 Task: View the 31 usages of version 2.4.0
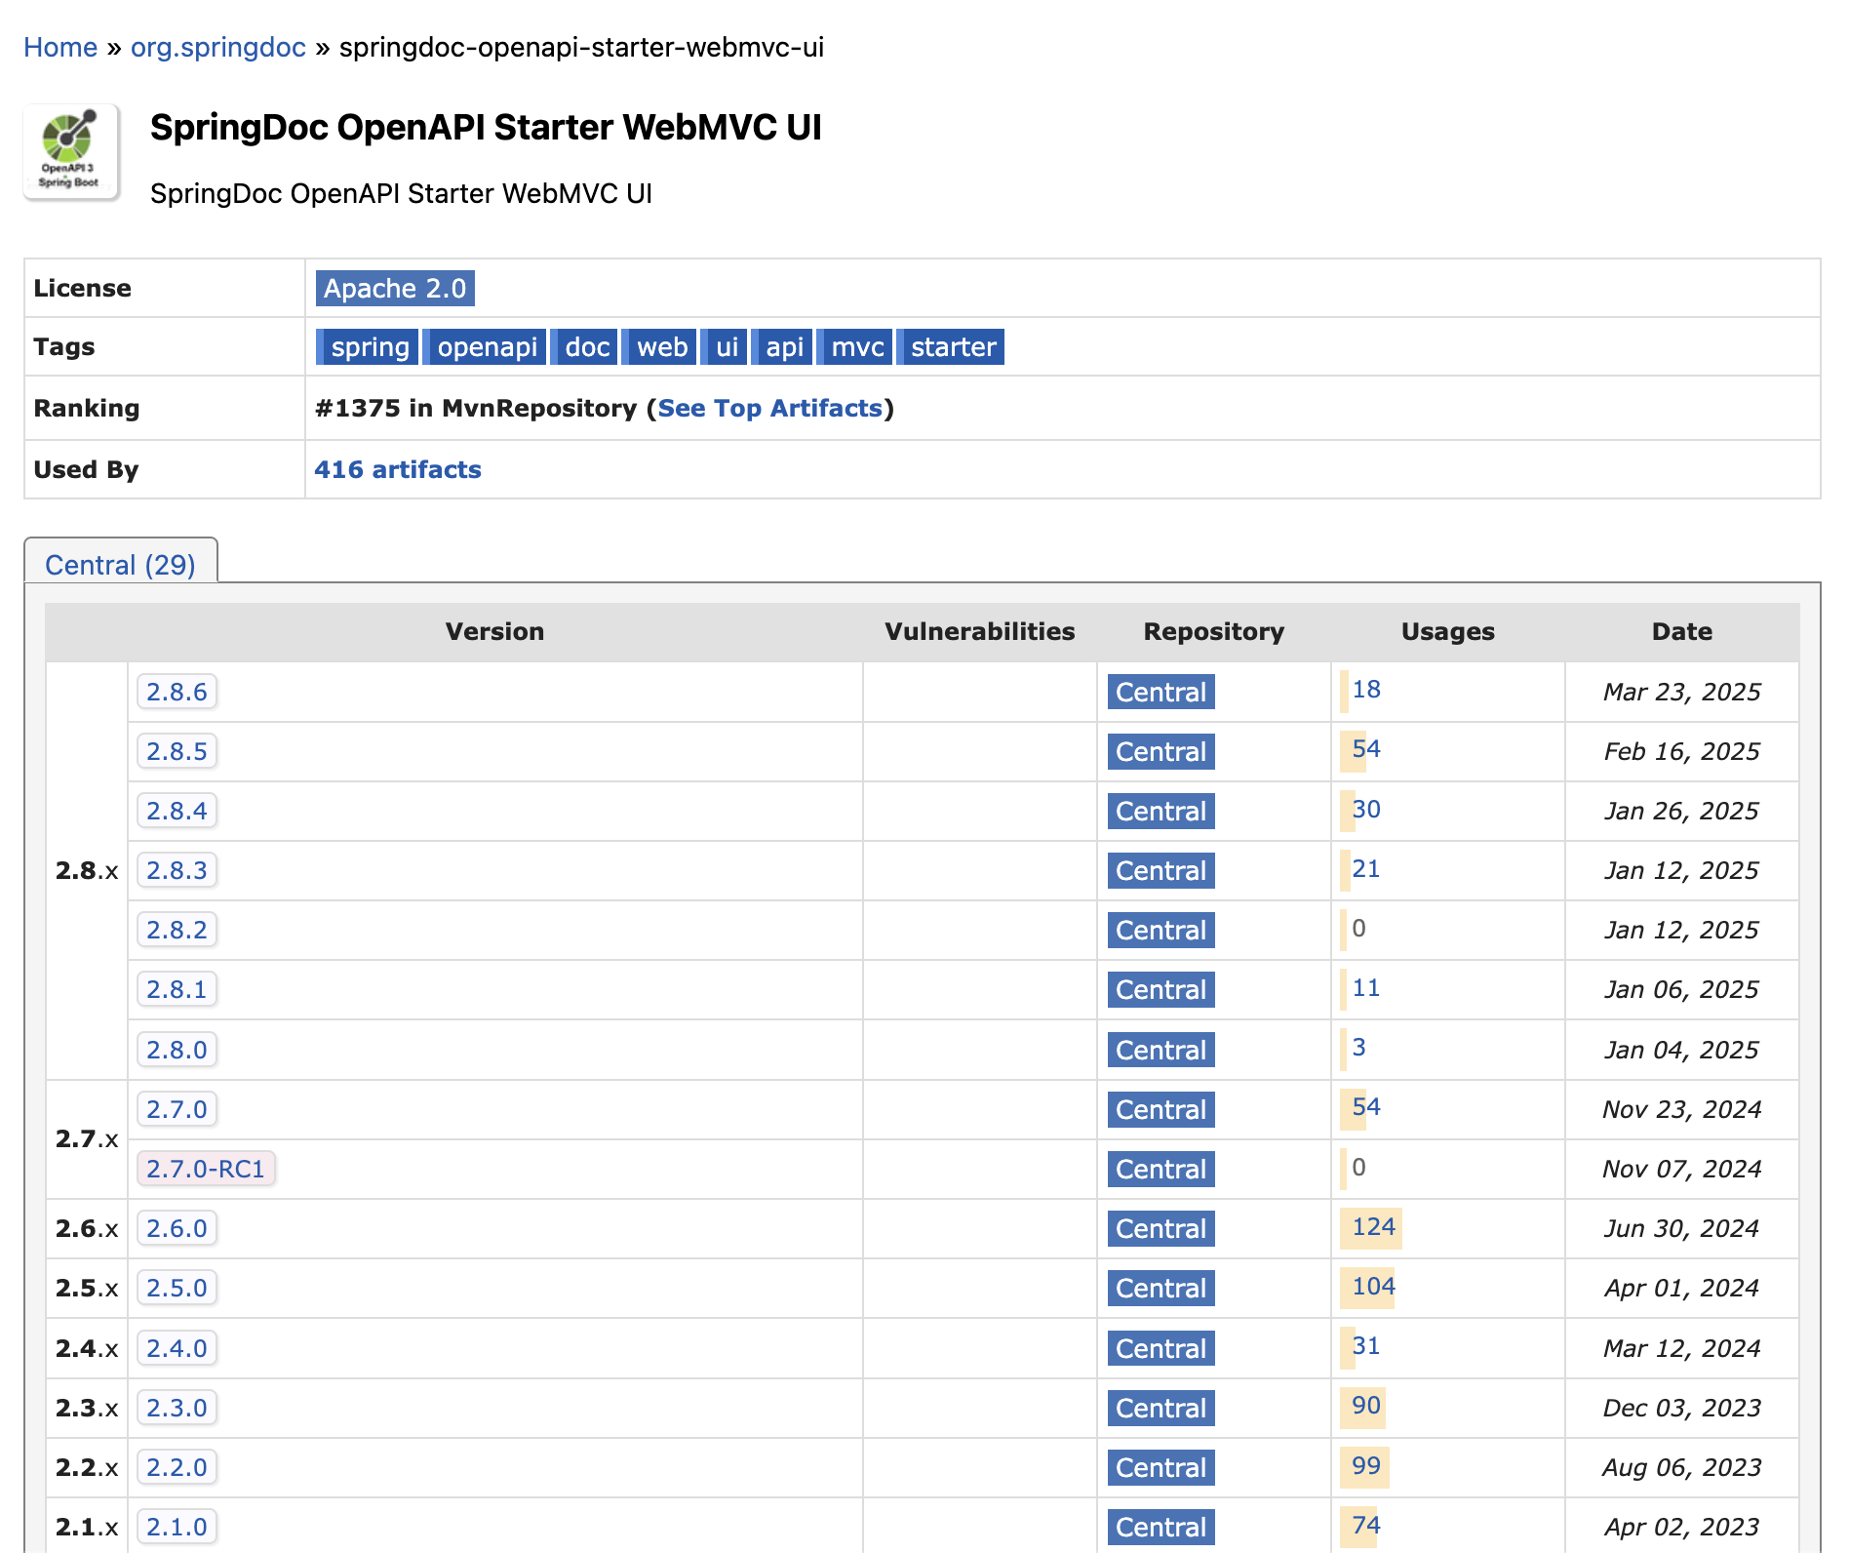click(1366, 1346)
